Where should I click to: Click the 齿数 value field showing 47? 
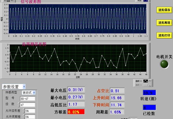[28, 105]
